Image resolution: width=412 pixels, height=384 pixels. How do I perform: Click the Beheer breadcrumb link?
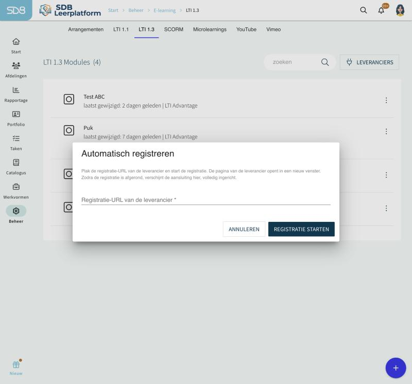136,10
